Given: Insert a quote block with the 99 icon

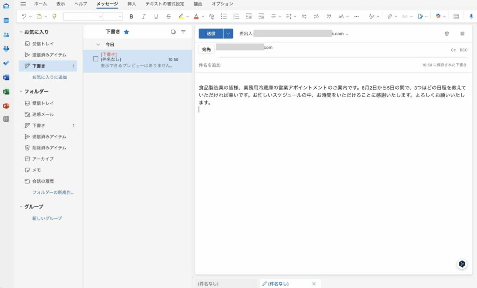Looking at the screenshot, I should coord(328,16).
